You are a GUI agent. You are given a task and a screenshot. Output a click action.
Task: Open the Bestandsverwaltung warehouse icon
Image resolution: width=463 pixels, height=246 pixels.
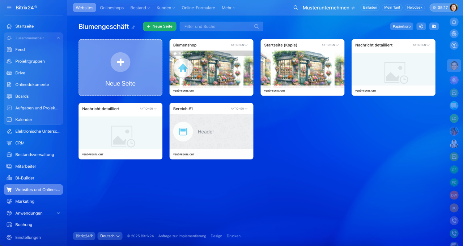pyautogui.click(x=9, y=155)
